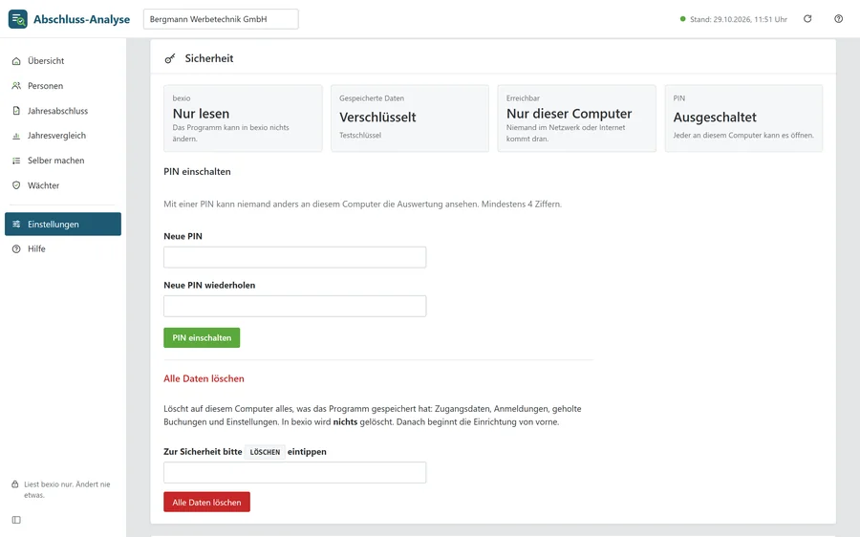Click the red Alle Daten löschen heading

click(204, 378)
